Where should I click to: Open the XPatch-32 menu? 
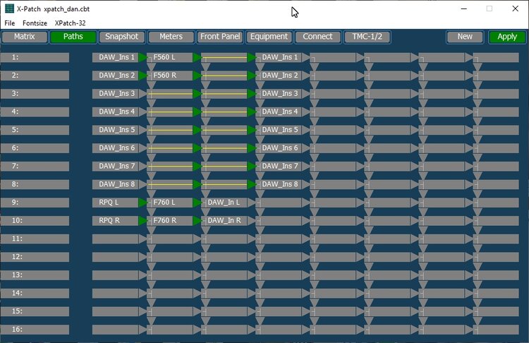click(70, 23)
